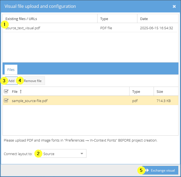The width and height of the screenshot is (181, 177).
Task: Click the Add file button
Action: click(x=11, y=81)
